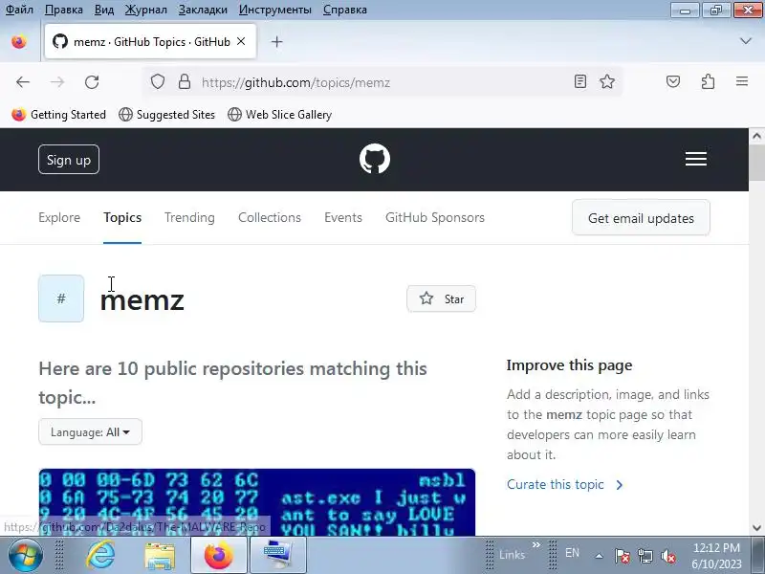Open the GitHub Sponsors tab
The width and height of the screenshot is (765, 574).
(x=435, y=218)
